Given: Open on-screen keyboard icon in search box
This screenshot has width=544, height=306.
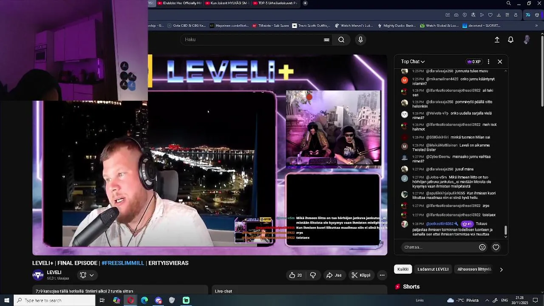Looking at the screenshot, I should 326,40.
